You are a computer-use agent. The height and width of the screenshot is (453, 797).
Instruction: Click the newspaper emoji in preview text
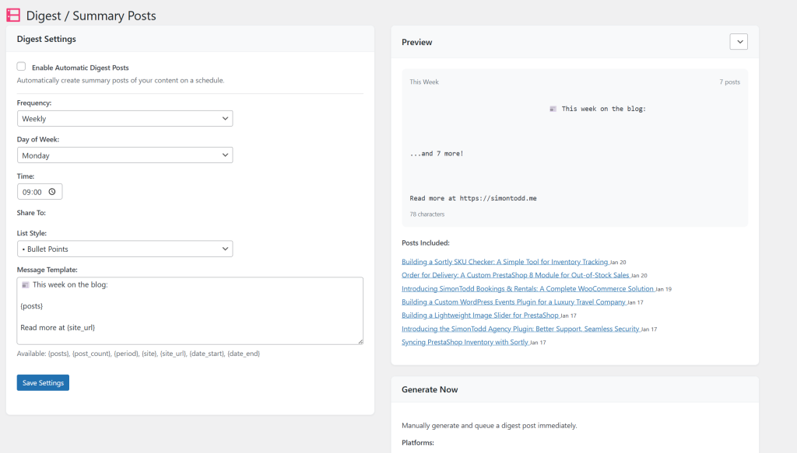tap(553, 110)
